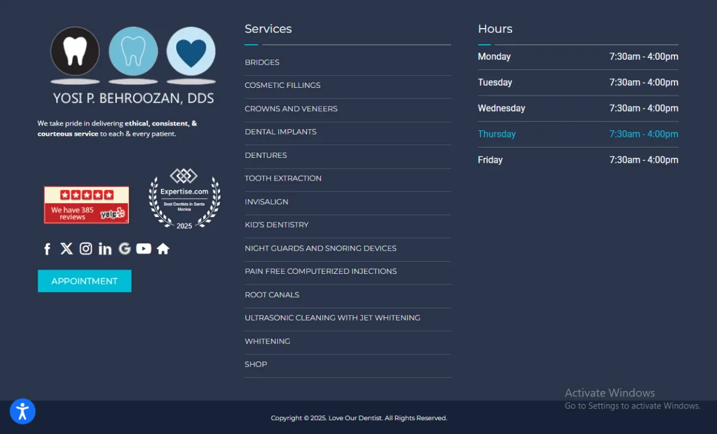Open Night Guards and Snoring Devices link

click(x=320, y=248)
